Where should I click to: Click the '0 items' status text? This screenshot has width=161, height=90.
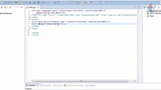coord(28,89)
